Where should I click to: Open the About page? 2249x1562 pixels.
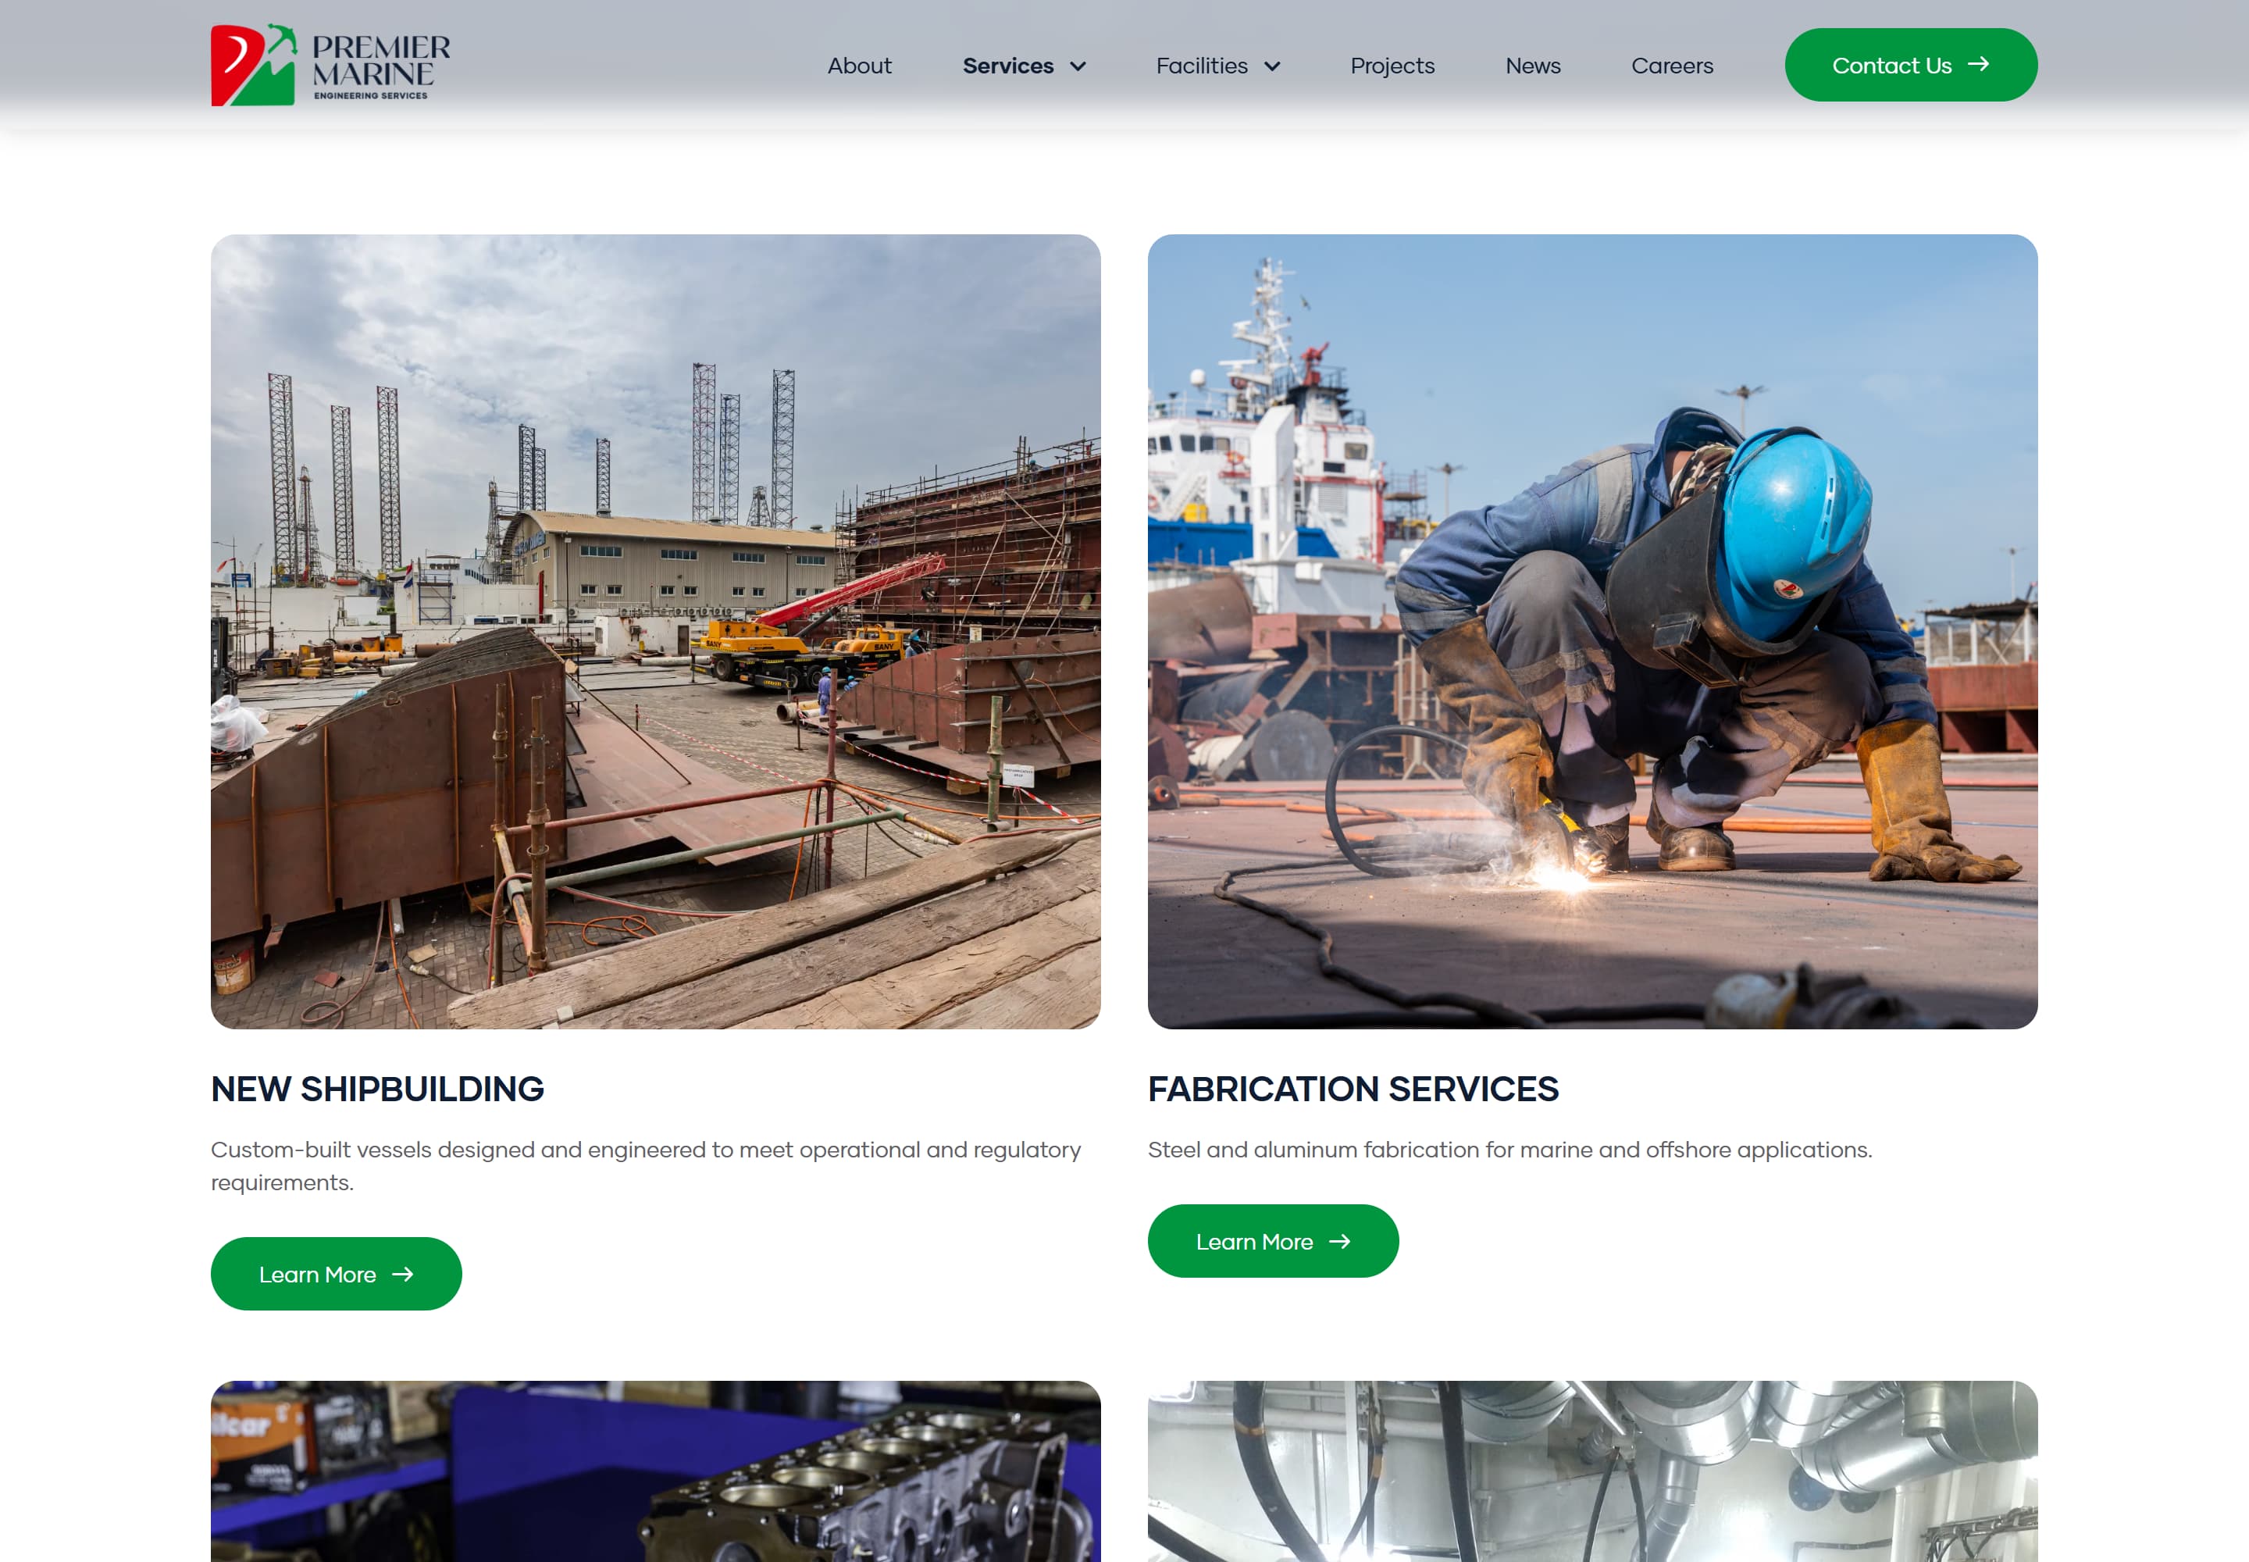859,66
